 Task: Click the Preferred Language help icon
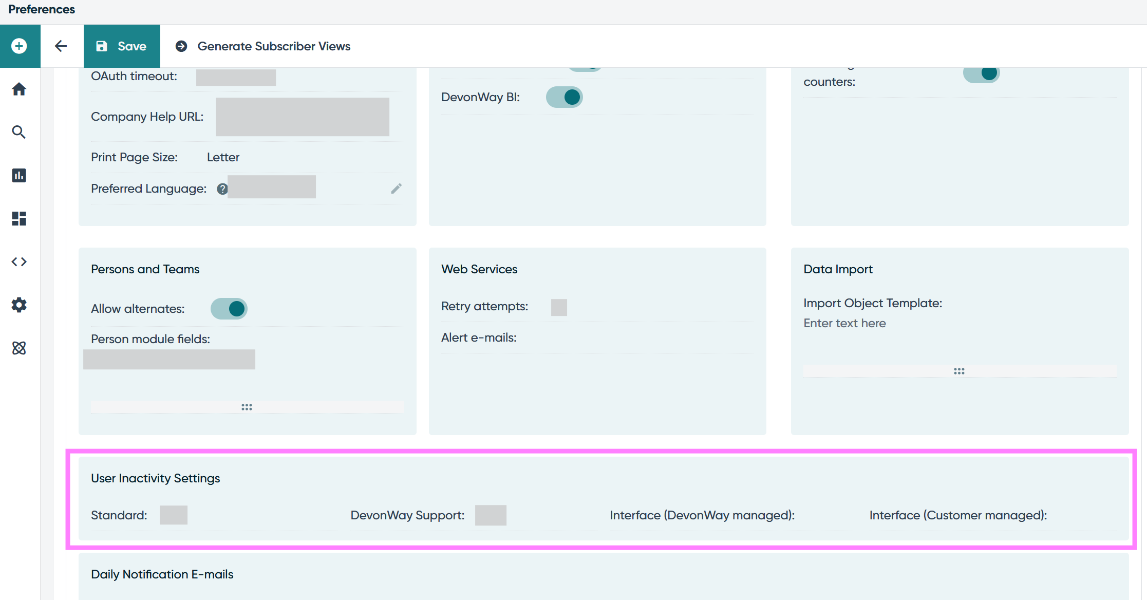click(222, 189)
